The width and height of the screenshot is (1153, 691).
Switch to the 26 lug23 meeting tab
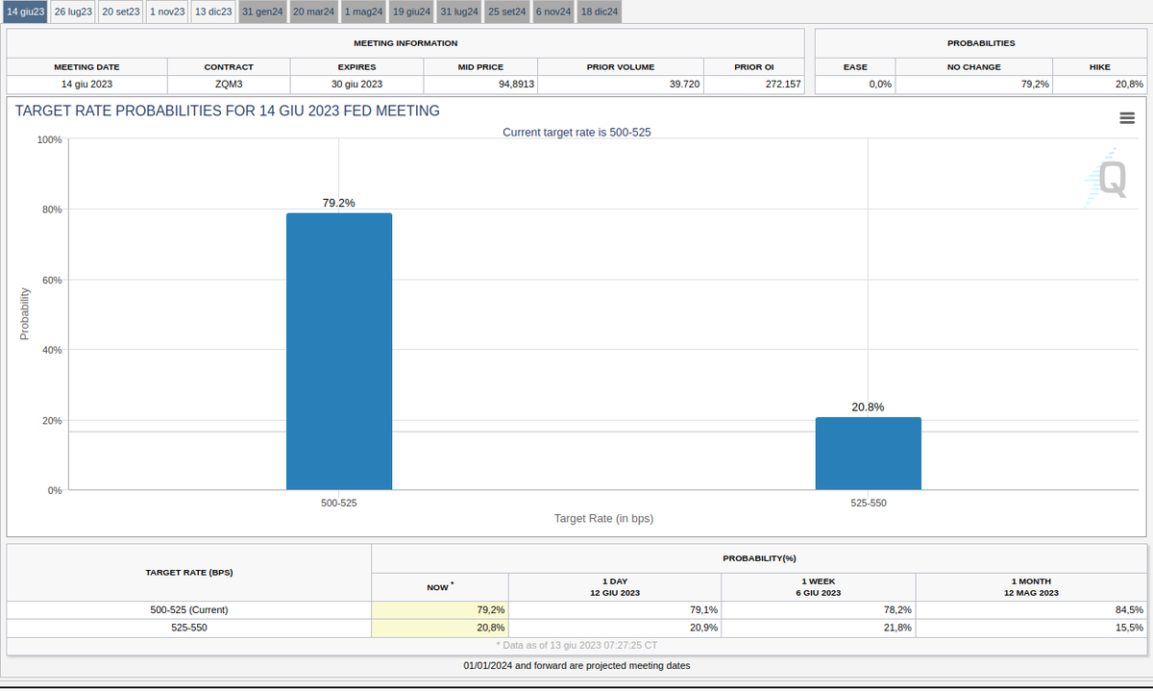click(x=73, y=12)
